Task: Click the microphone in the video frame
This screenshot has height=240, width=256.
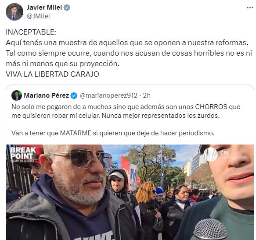Action: (210, 229)
